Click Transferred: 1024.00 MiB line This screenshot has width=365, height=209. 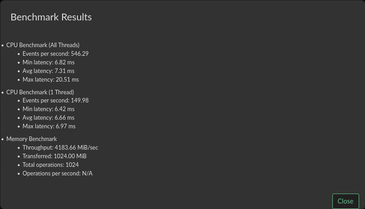point(54,156)
